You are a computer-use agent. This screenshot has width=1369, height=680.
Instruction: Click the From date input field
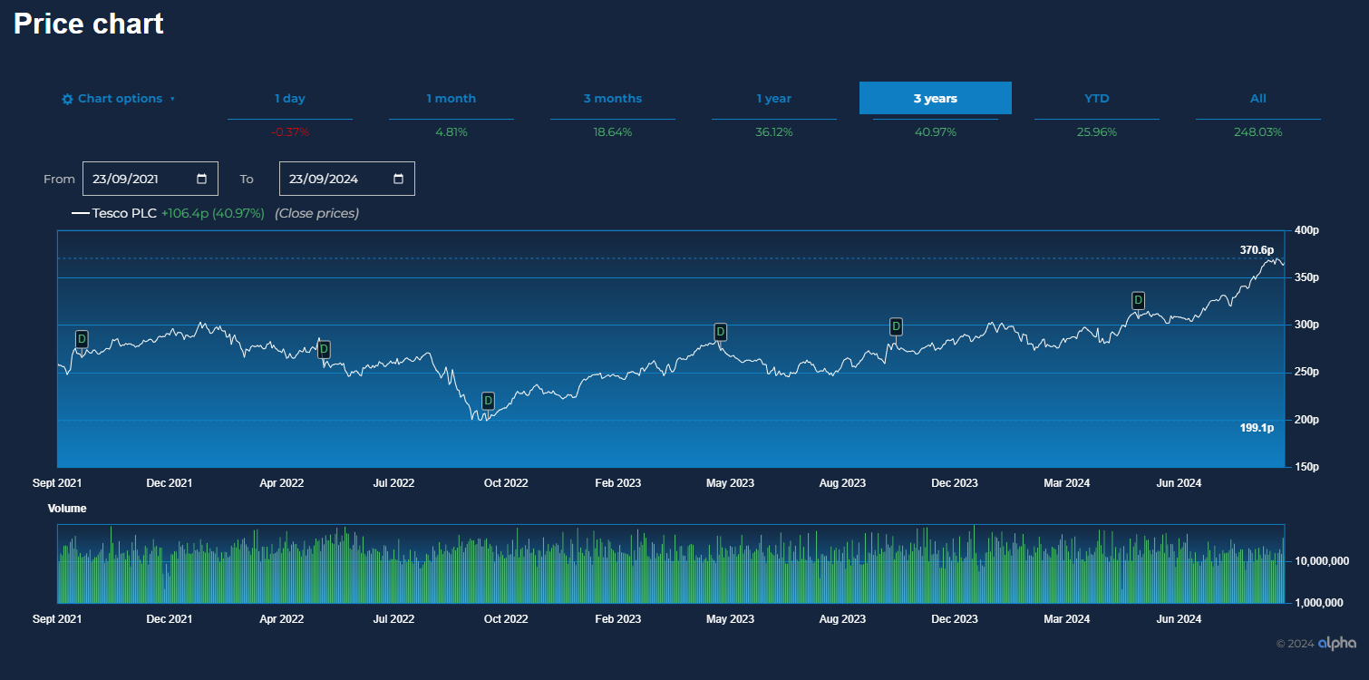(150, 179)
